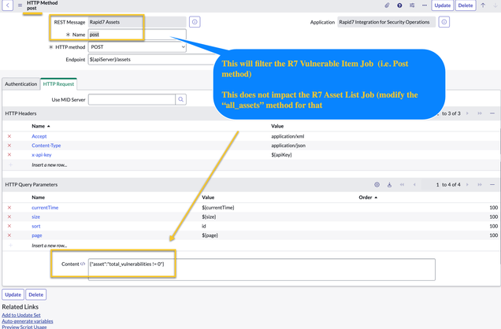This screenshot has width=501, height=329.
Task: Open the size parameter link
Action: [x=35, y=217]
